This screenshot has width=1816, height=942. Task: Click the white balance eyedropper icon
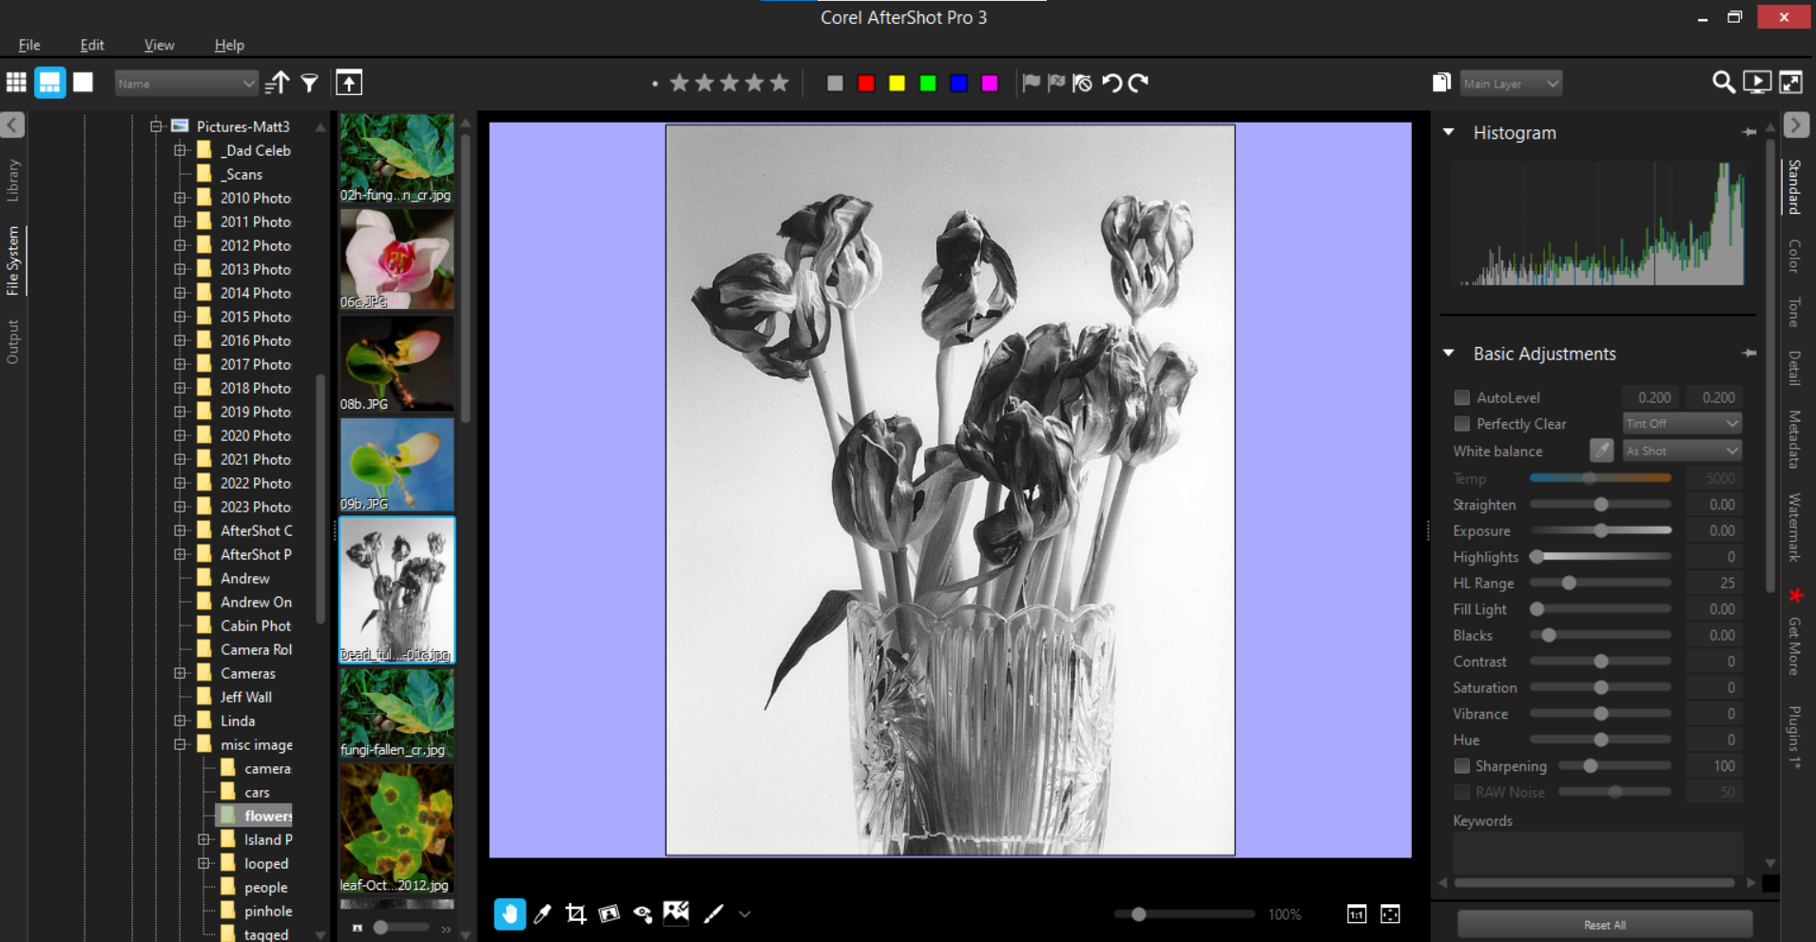tap(1601, 451)
